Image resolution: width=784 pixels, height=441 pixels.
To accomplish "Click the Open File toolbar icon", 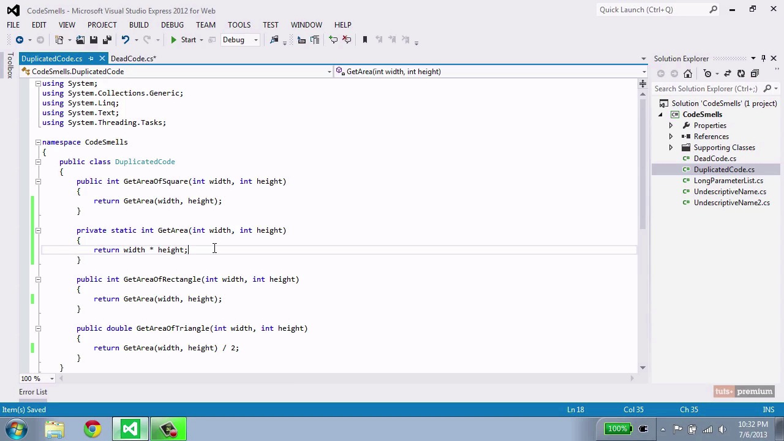I will point(80,40).
